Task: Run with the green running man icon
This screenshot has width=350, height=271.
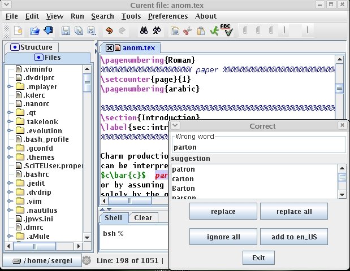Action: point(214,30)
